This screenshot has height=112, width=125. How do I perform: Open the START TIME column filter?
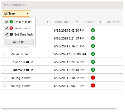click(x=77, y=22)
